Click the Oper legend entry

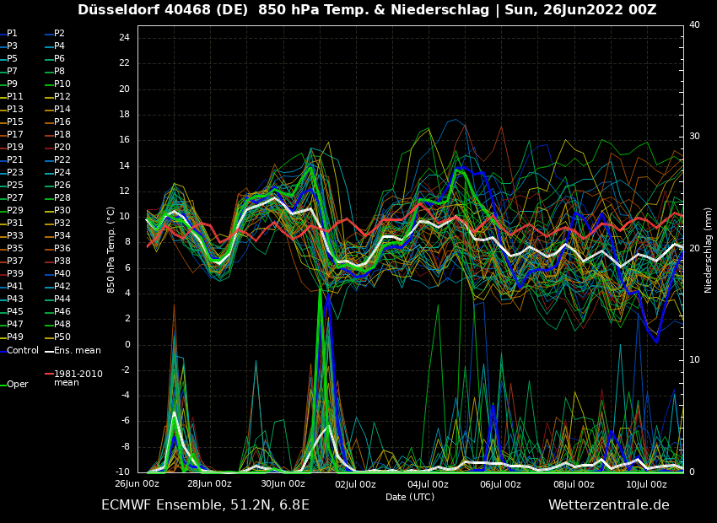18,385
